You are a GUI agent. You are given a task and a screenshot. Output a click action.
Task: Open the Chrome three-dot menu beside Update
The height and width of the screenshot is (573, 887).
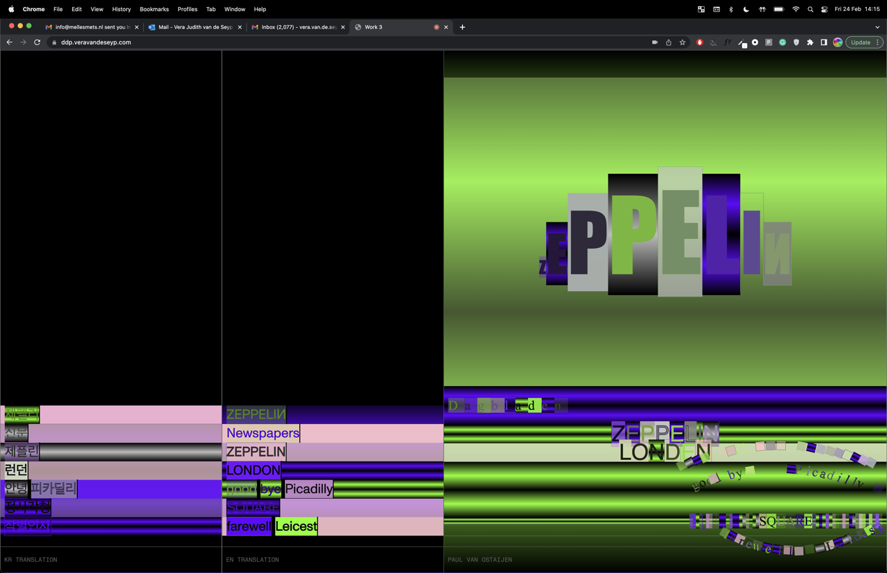pyautogui.click(x=878, y=42)
